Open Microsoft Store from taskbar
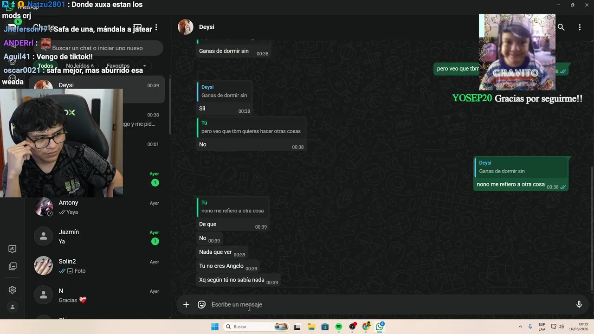 coord(325,327)
